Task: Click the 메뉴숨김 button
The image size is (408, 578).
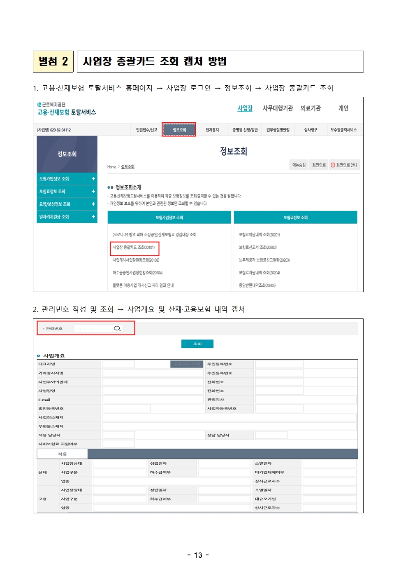Action: pos(299,165)
